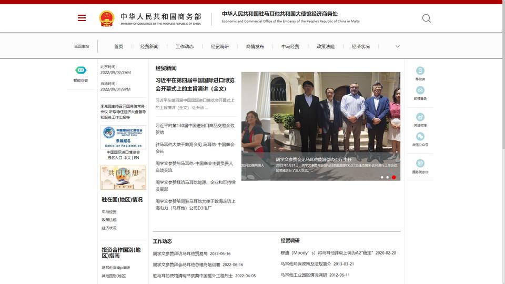Click the Economic and Commercial Office title text

pyautogui.click(x=290, y=21)
